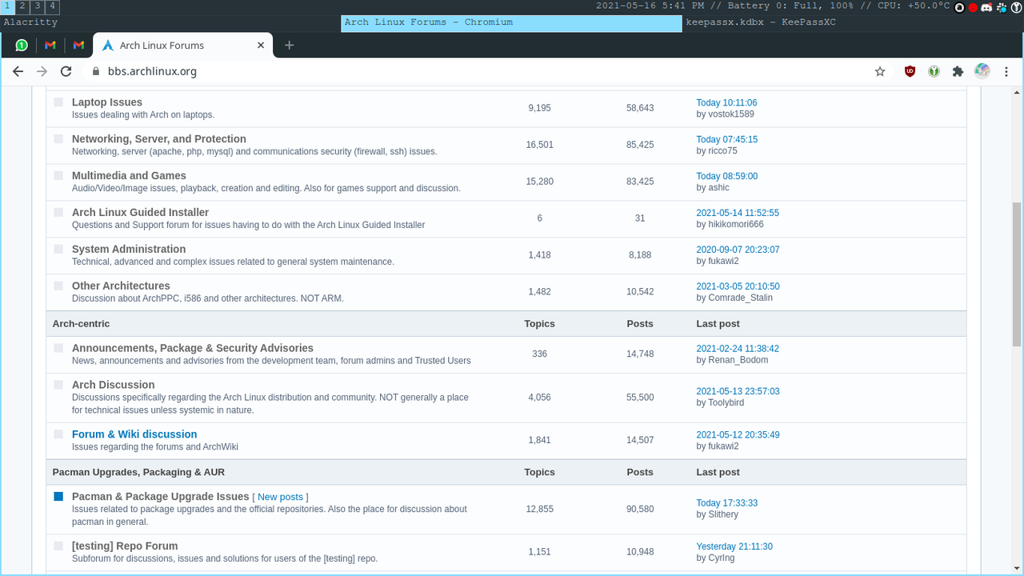Switch to workspace 2
Image resolution: width=1024 pixels, height=576 pixels.
[22, 6]
